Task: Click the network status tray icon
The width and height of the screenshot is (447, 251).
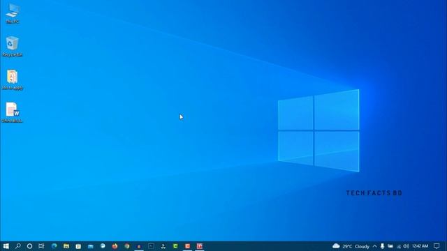Action: click(x=399, y=246)
